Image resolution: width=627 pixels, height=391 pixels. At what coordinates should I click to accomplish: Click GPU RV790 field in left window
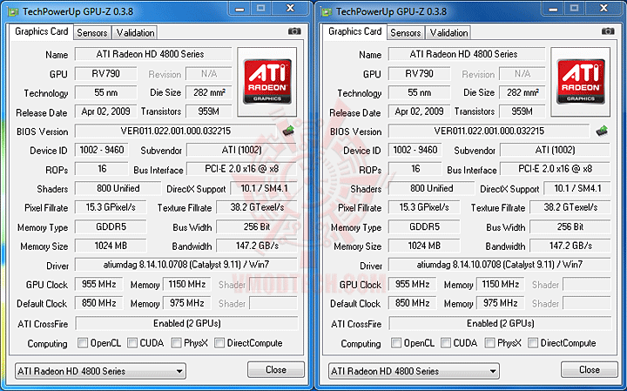pos(105,73)
